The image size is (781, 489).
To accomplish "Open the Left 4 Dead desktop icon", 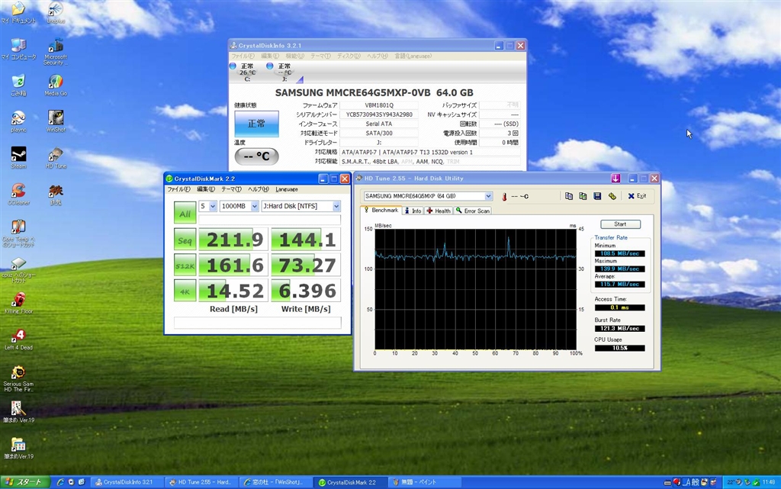I will pyautogui.click(x=18, y=336).
